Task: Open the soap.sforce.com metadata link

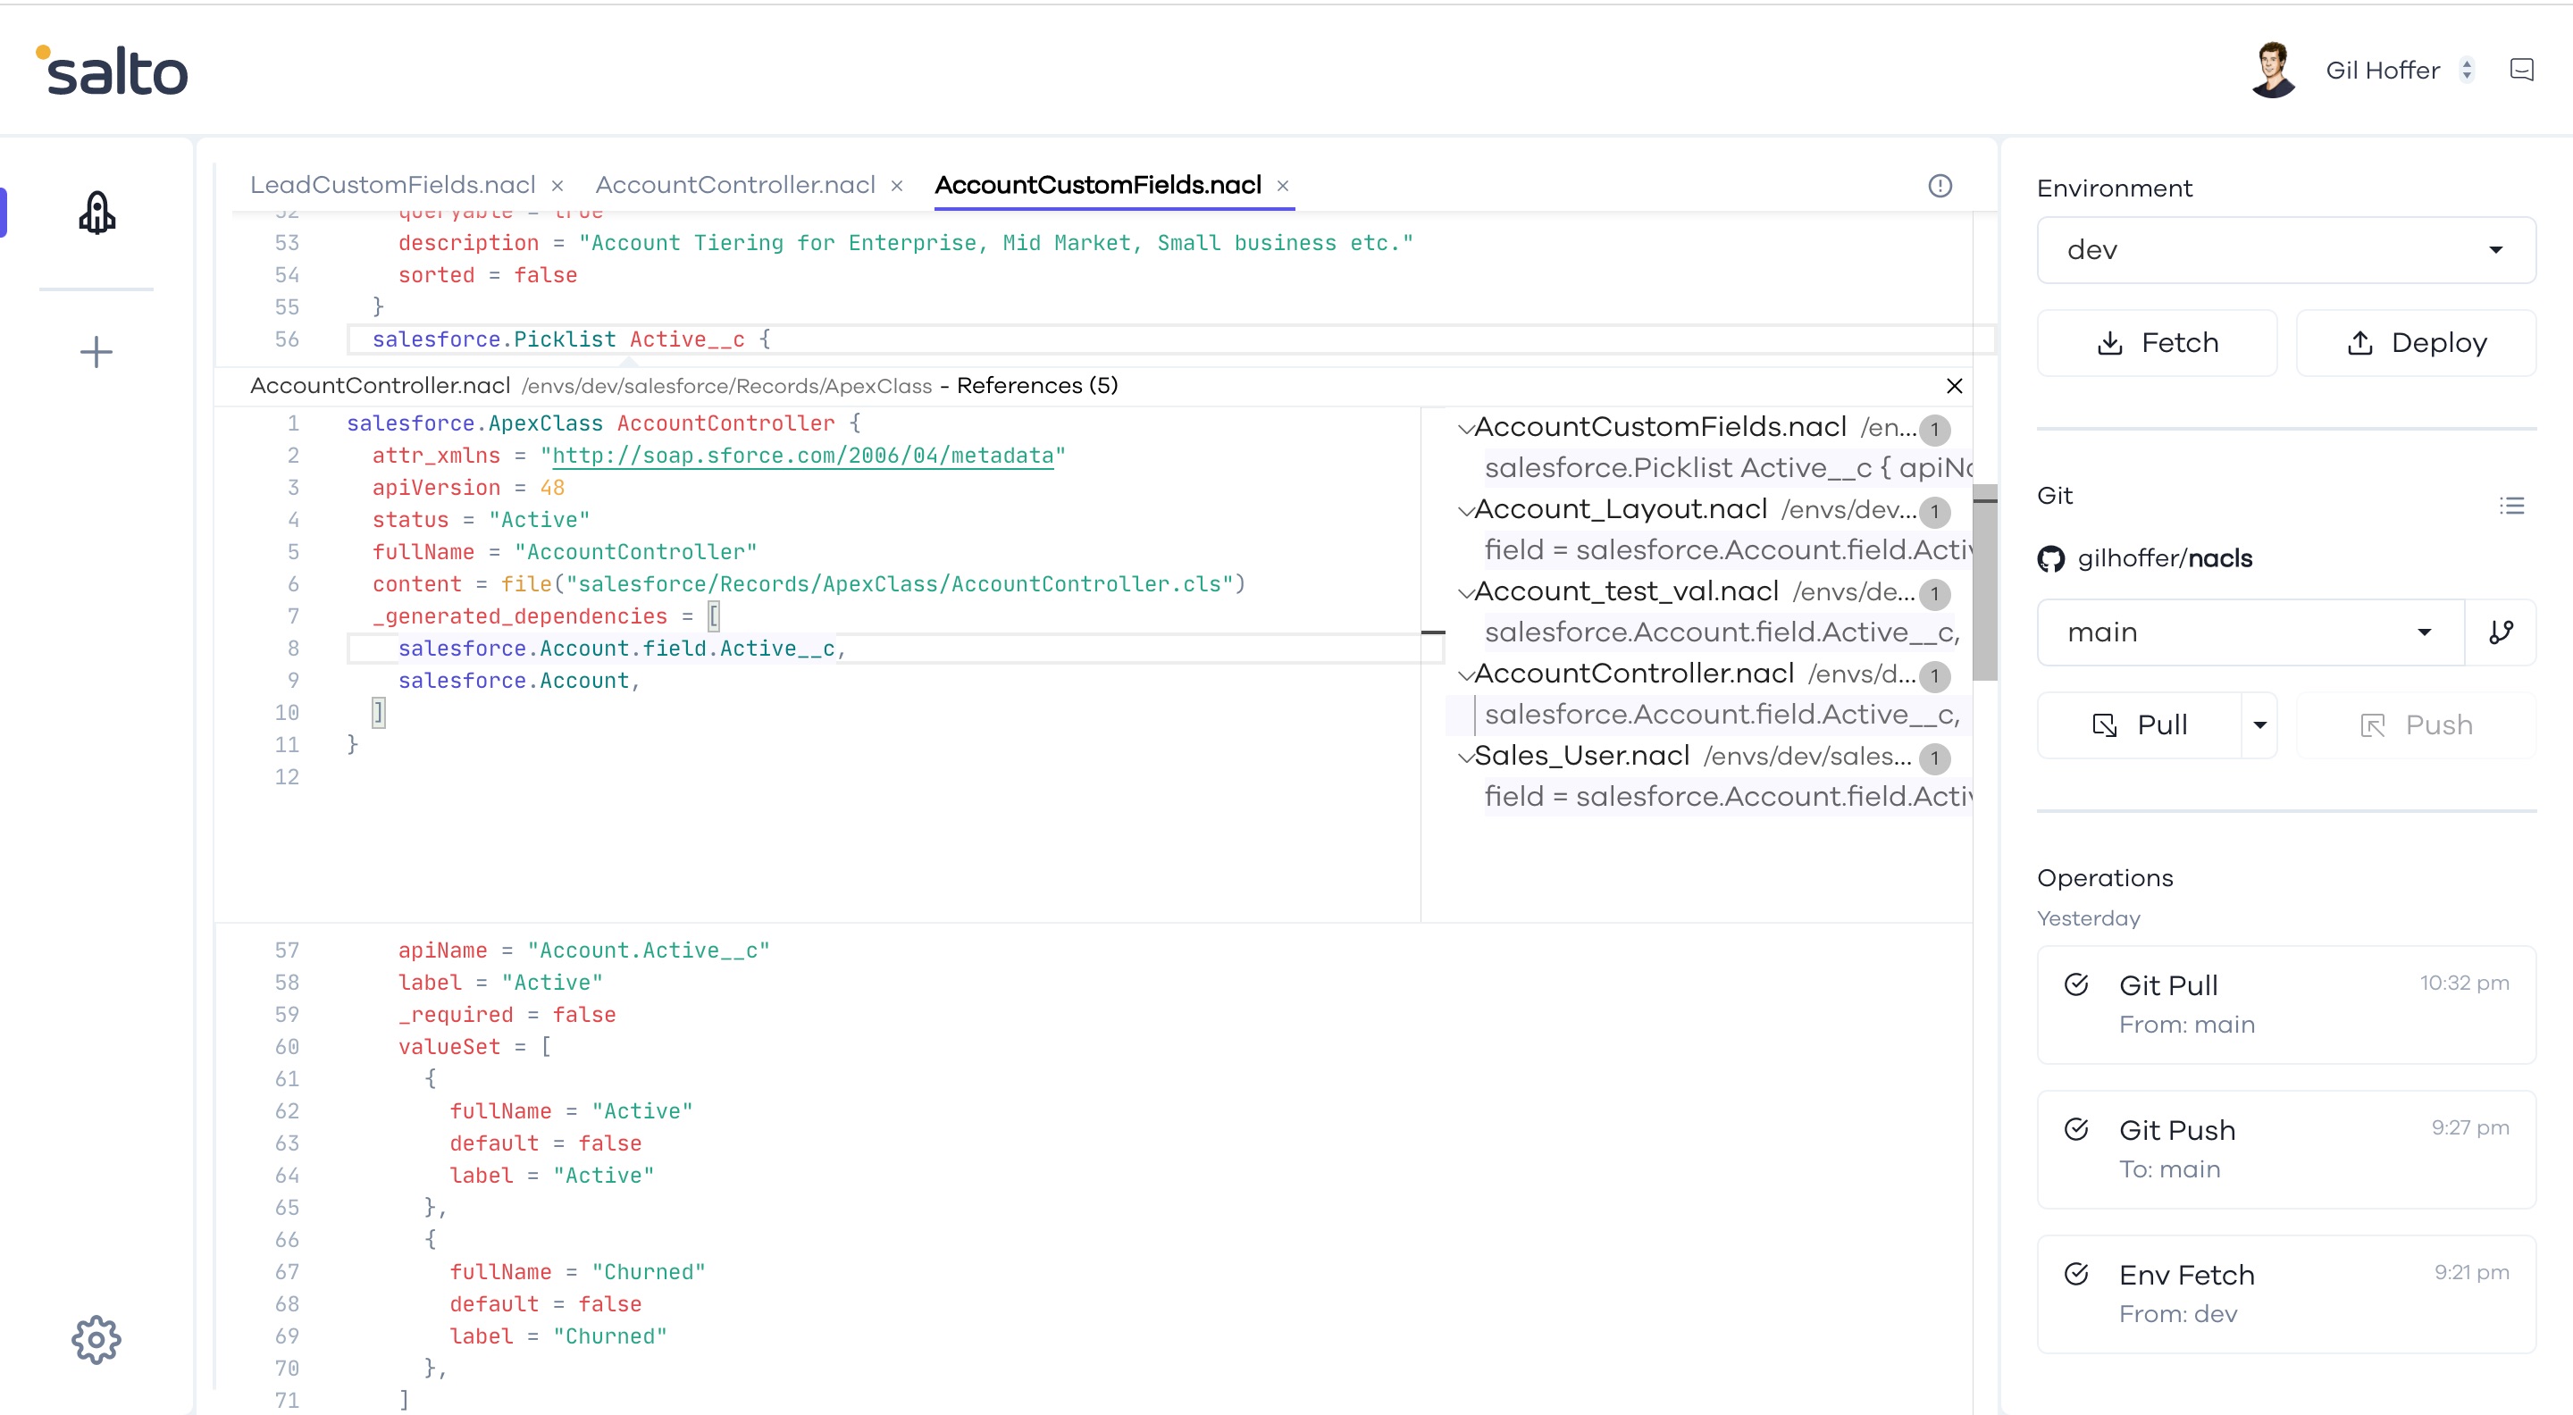Action: pyautogui.click(x=802, y=456)
